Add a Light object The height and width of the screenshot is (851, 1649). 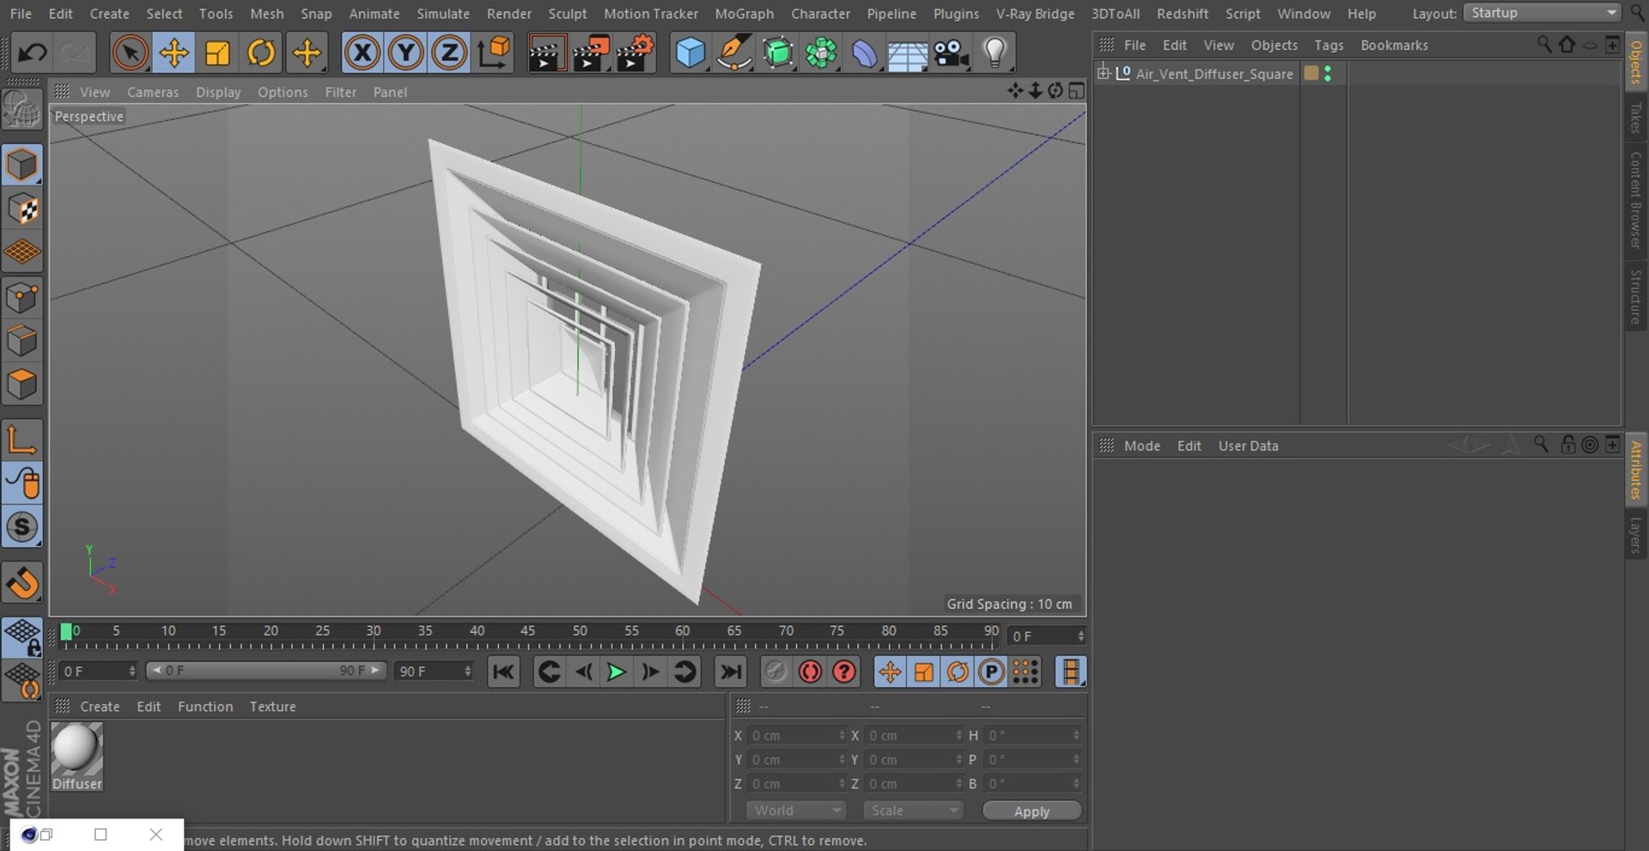click(x=995, y=53)
